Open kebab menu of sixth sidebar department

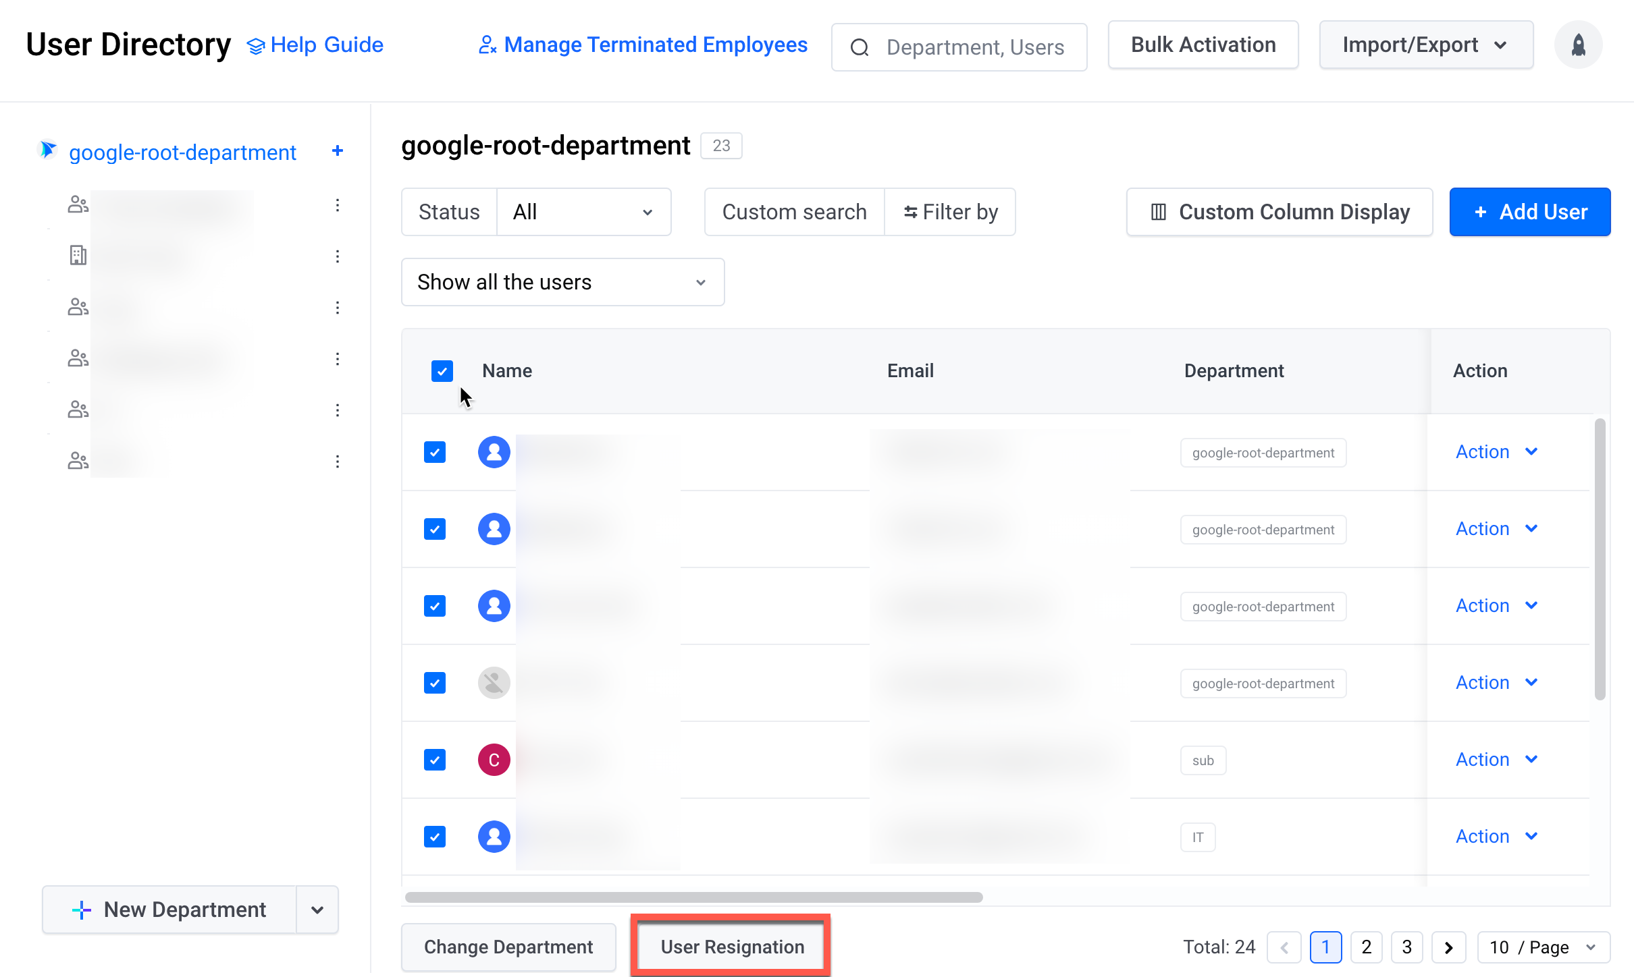338,462
